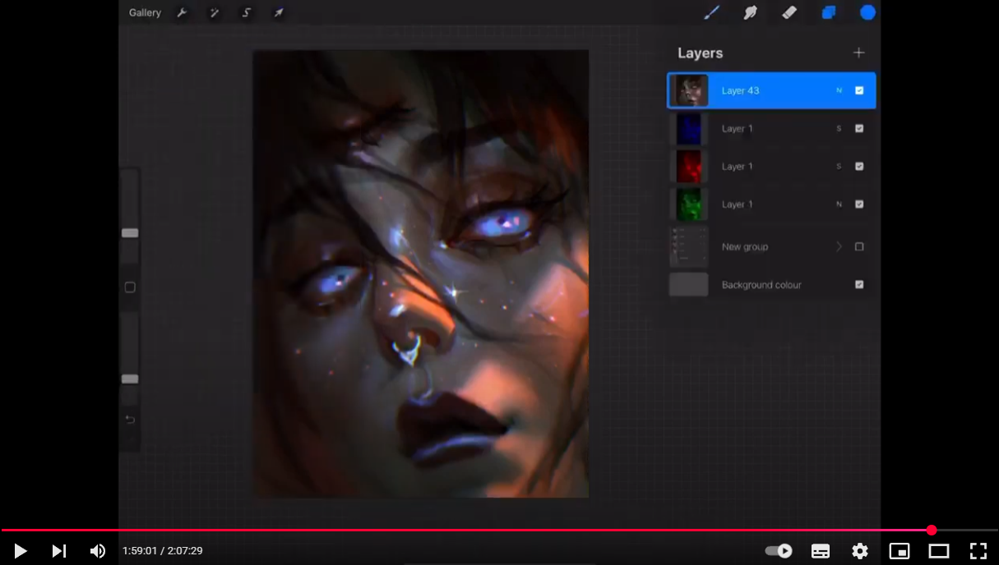Toggle visibility of red Layer 1
This screenshot has height=565, width=999.
click(859, 166)
